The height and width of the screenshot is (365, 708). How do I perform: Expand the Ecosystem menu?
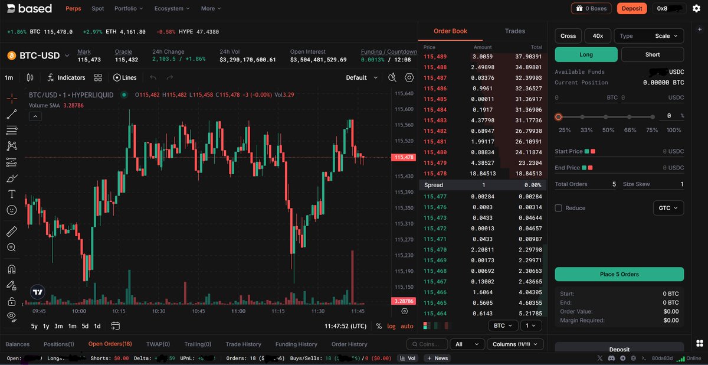(172, 9)
